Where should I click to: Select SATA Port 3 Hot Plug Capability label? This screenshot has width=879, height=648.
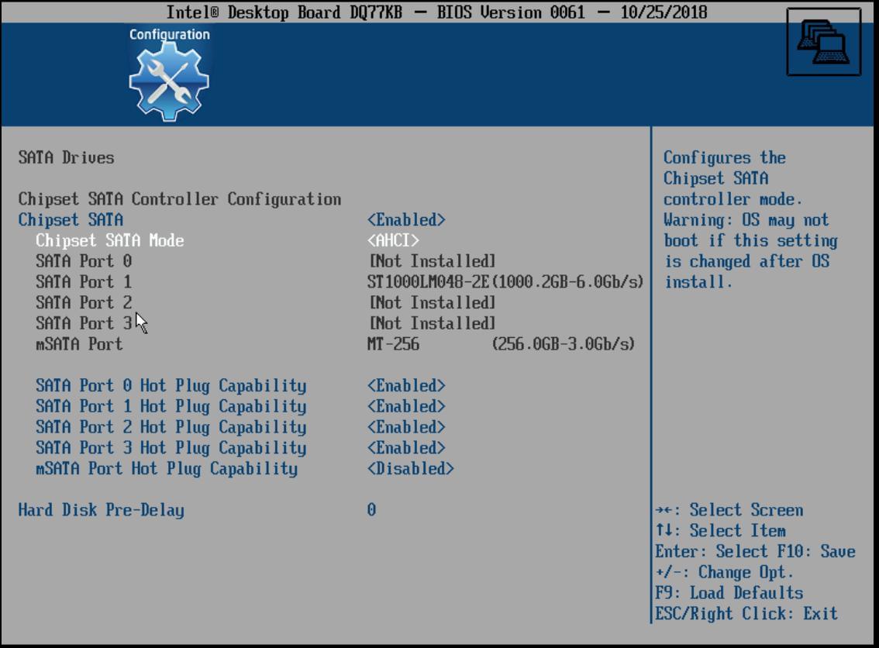pyautogui.click(x=171, y=448)
